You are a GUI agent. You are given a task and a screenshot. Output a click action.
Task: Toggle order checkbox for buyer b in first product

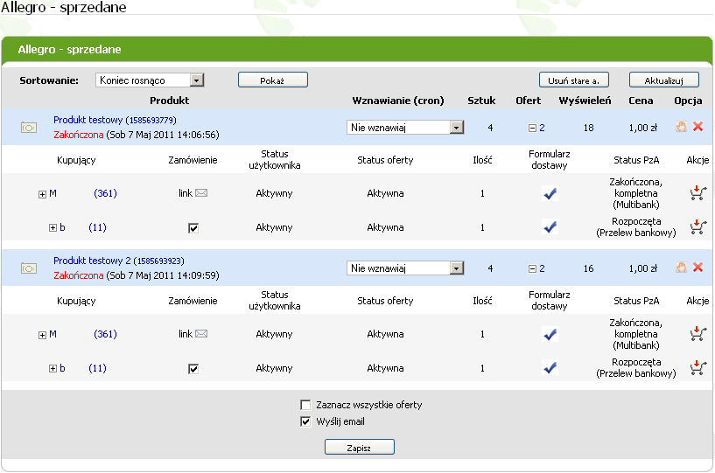coord(193,228)
